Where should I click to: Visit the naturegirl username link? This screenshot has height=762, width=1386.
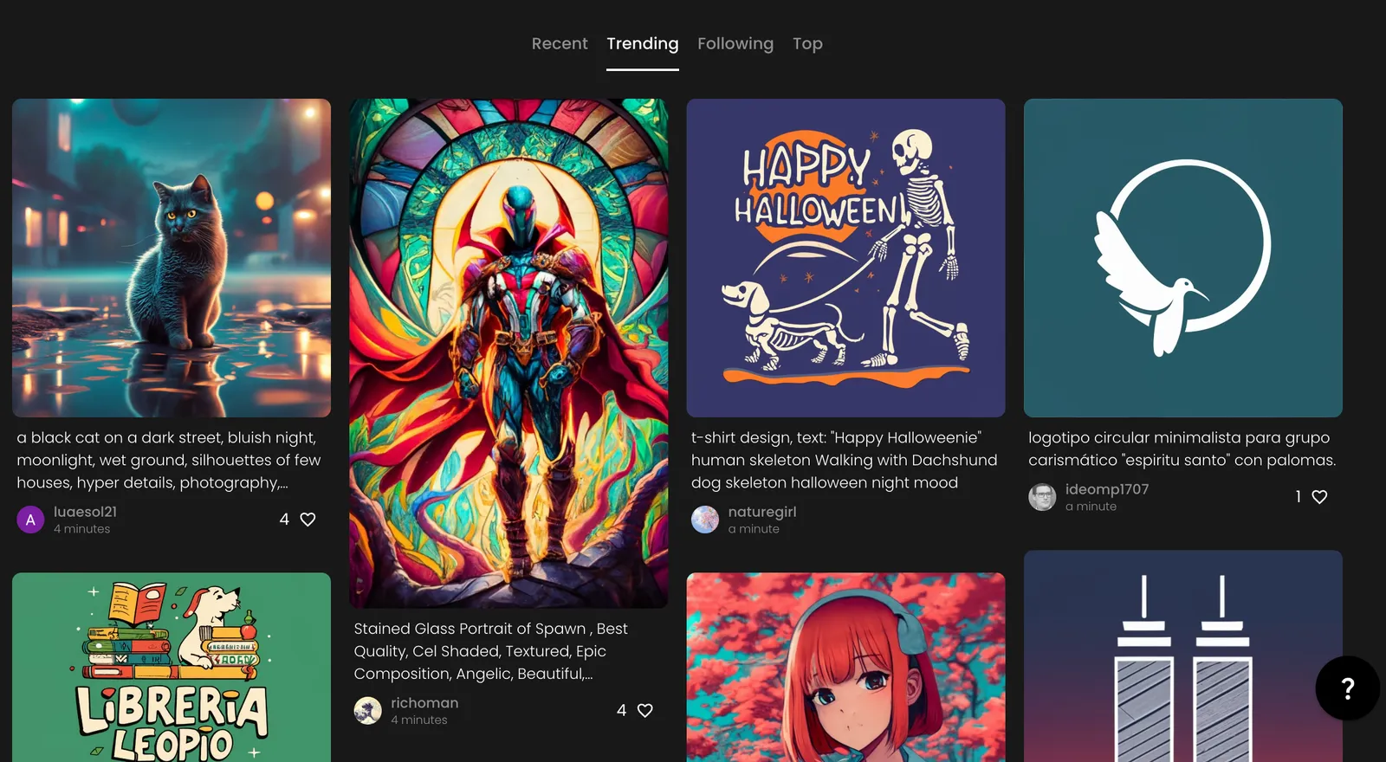click(x=762, y=512)
